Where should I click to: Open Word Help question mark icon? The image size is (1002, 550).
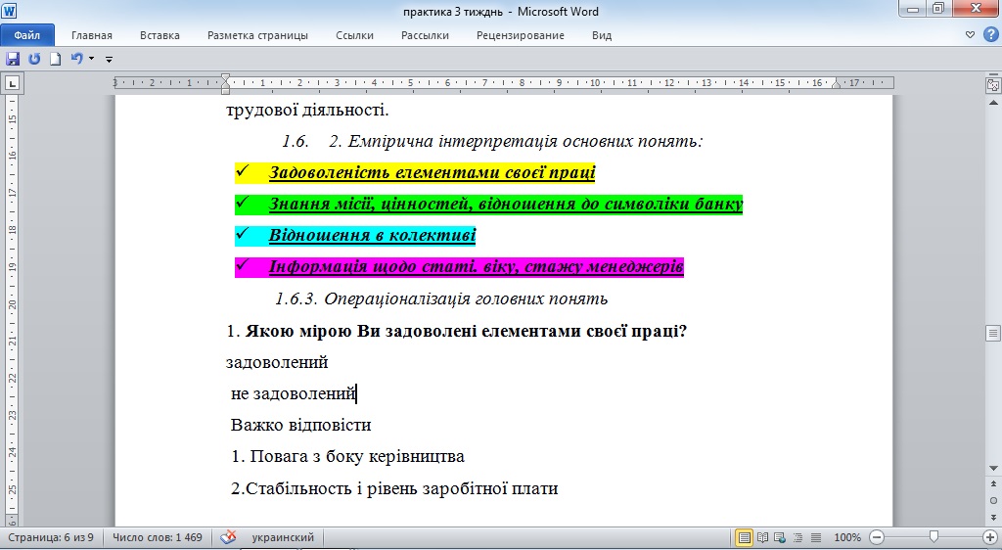coord(988,35)
